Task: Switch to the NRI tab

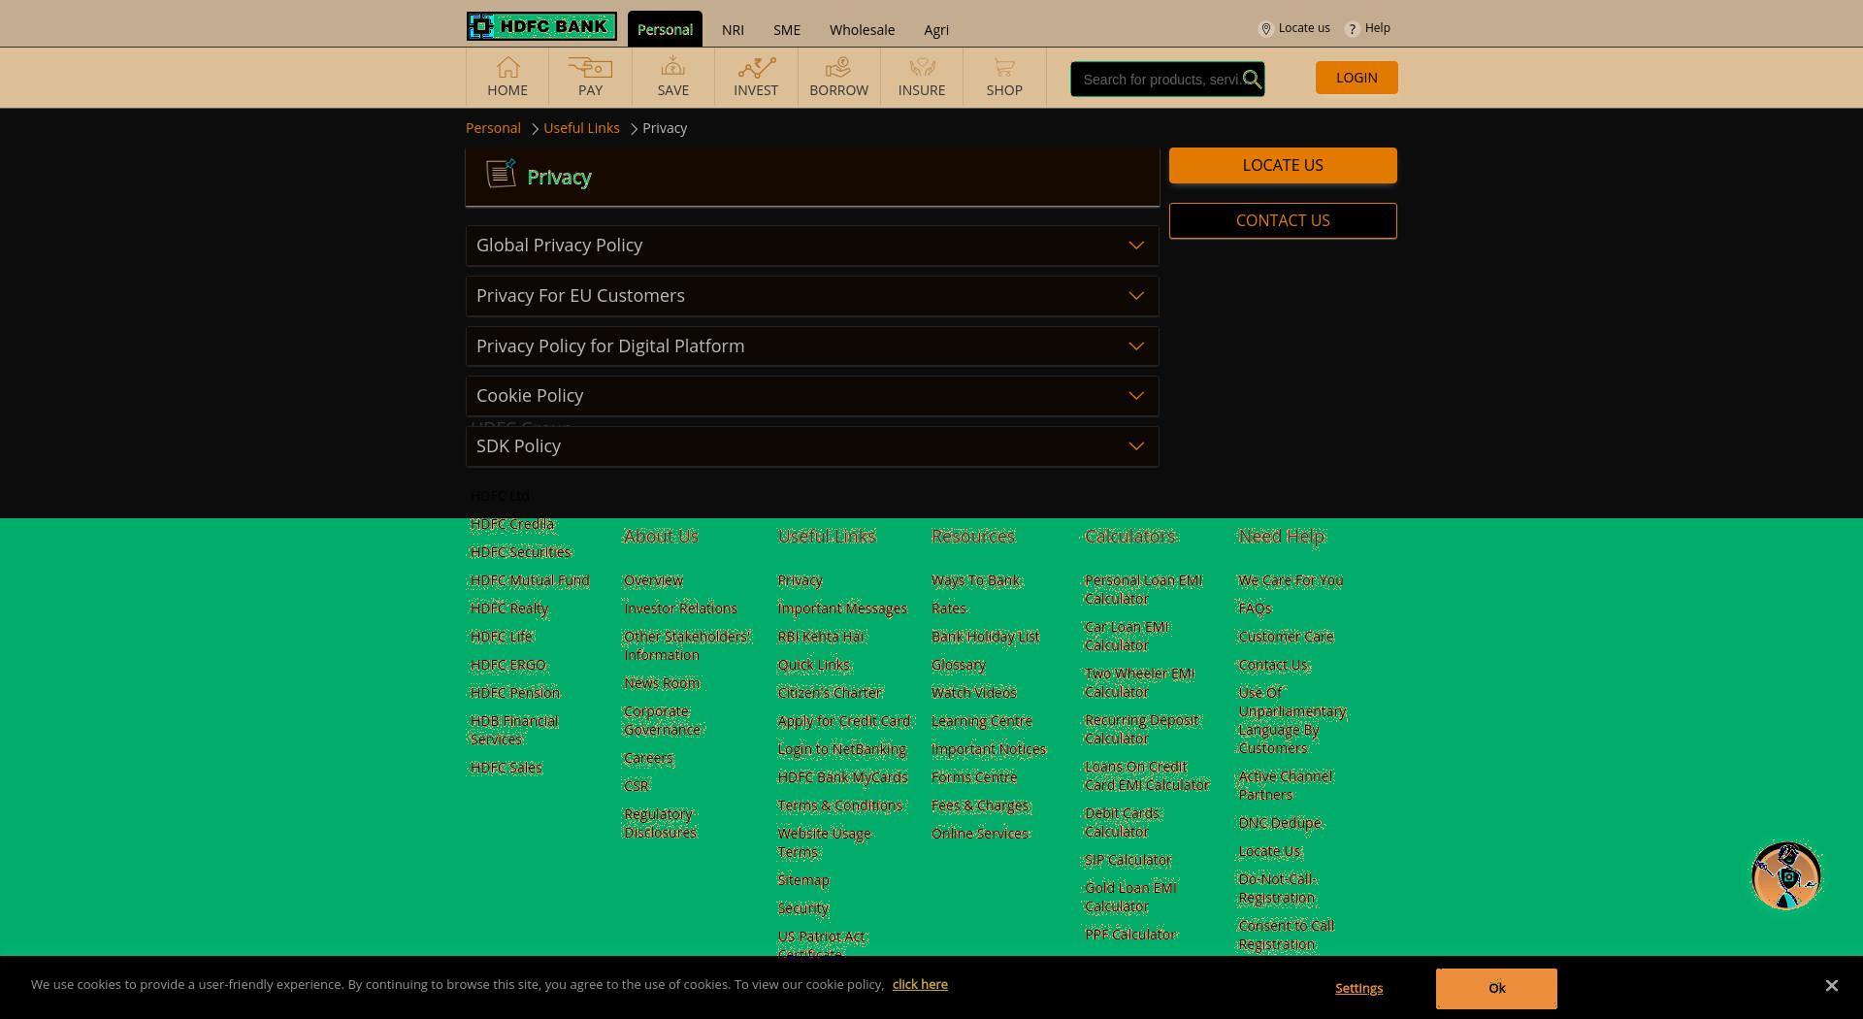Action: pos(733,30)
